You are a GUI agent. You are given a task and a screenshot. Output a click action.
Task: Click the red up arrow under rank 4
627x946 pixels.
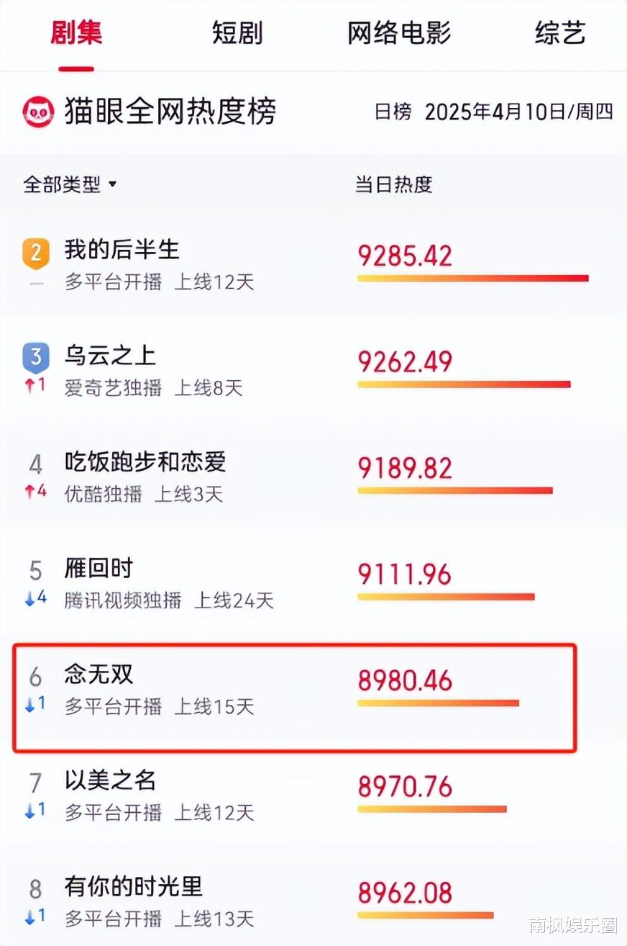[x=29, y=493]
